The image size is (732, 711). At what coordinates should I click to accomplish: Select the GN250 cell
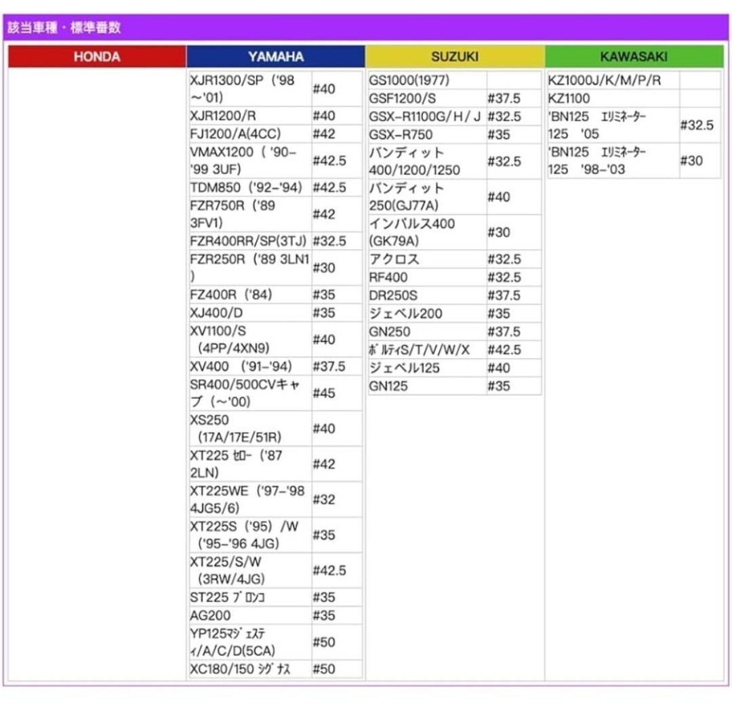coord(427,332)
